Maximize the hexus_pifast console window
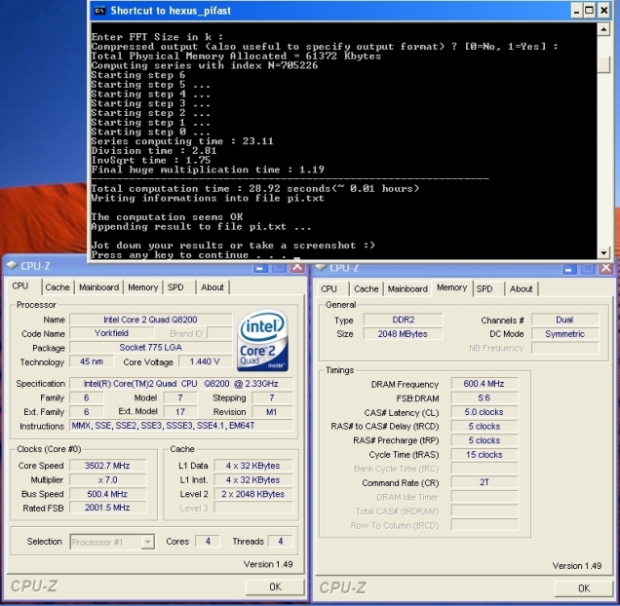Screen dimensions: 620x606 (x=589, y=11)
